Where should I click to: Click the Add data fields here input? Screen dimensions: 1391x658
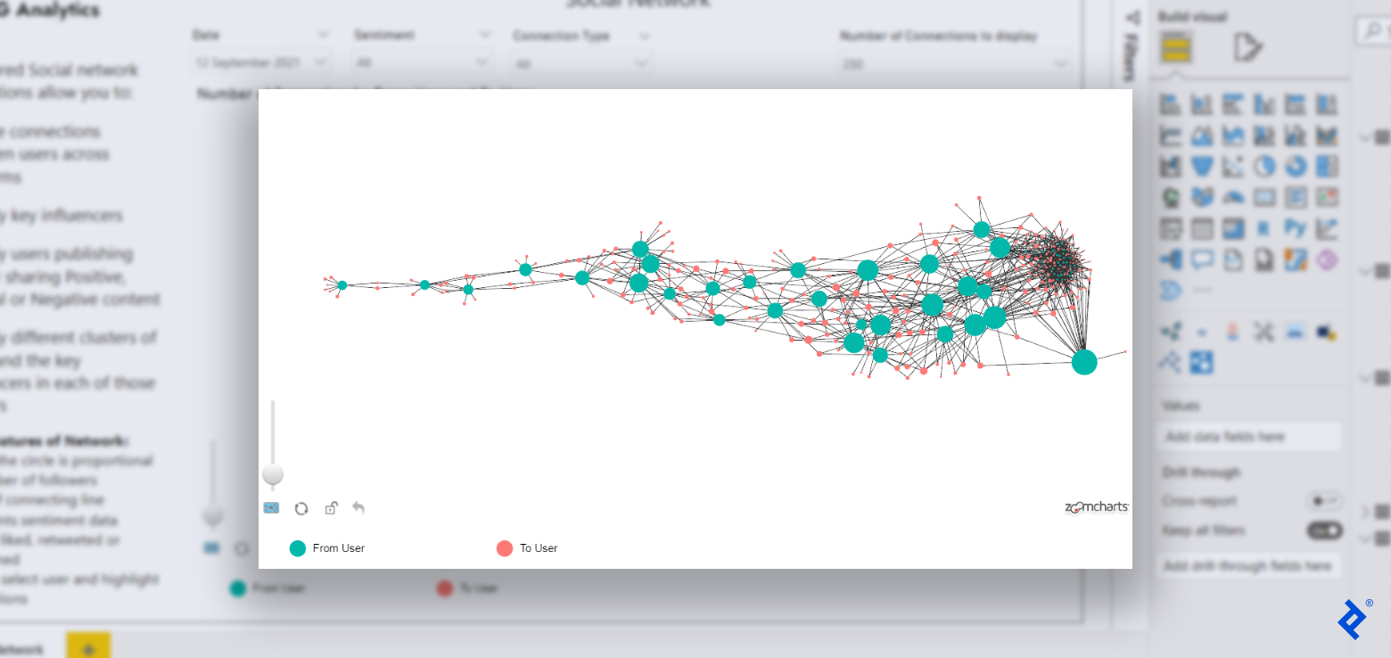[x=1248, y=436]
